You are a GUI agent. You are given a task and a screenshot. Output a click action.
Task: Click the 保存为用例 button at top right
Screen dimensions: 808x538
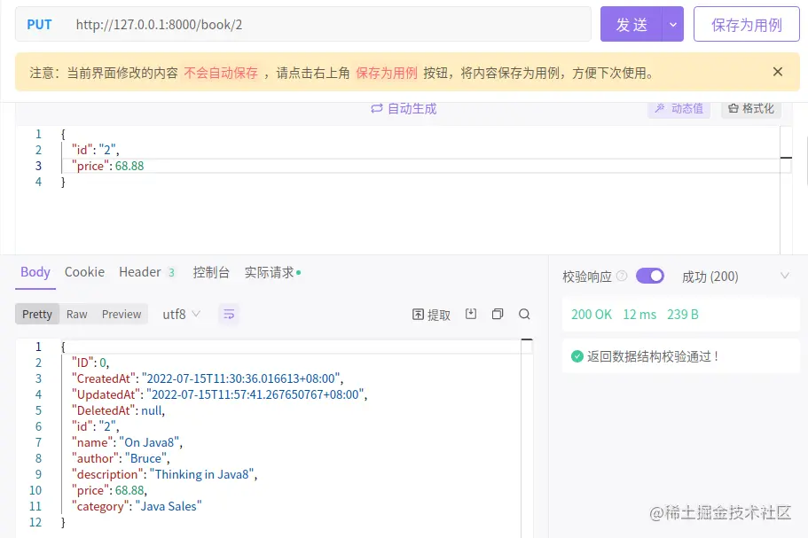coord(746,24)
